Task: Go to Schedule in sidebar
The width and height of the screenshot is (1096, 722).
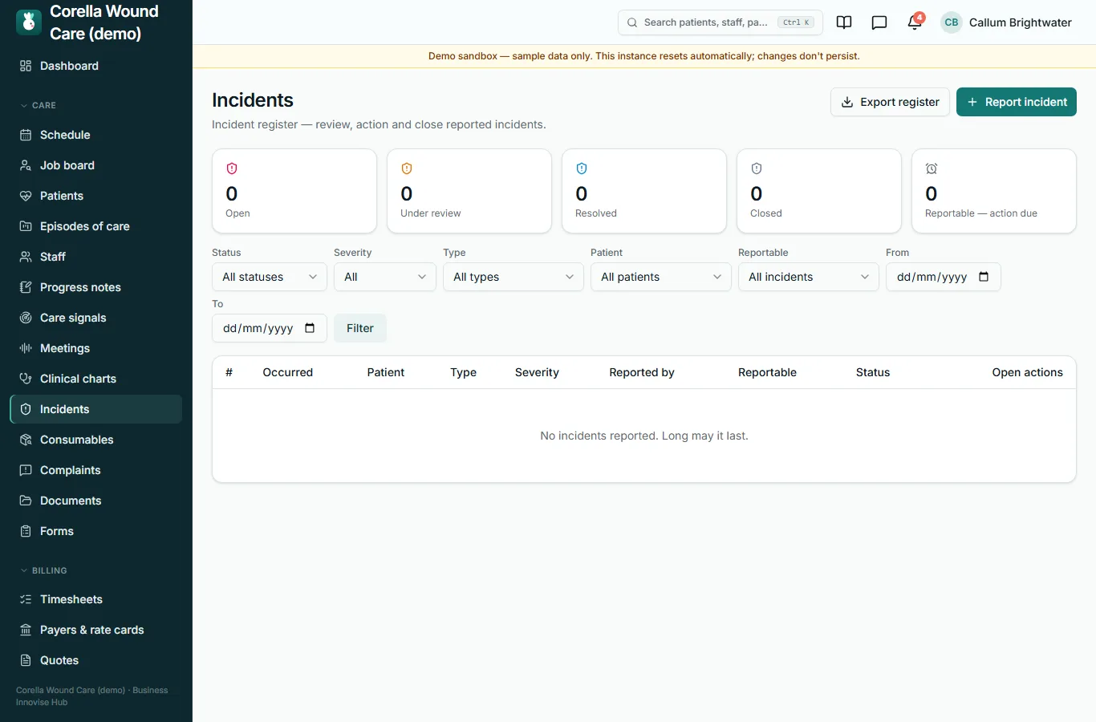Action: click(x=96, y=135)
